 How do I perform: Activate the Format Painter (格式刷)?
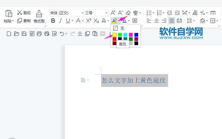(39, 17)
